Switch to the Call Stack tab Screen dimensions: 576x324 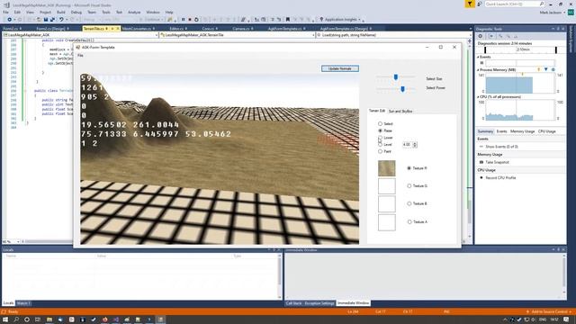tap(294, 303)
